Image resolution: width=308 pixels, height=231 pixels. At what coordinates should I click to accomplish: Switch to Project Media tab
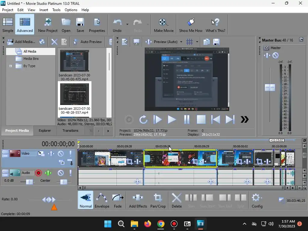pos(17,131)
